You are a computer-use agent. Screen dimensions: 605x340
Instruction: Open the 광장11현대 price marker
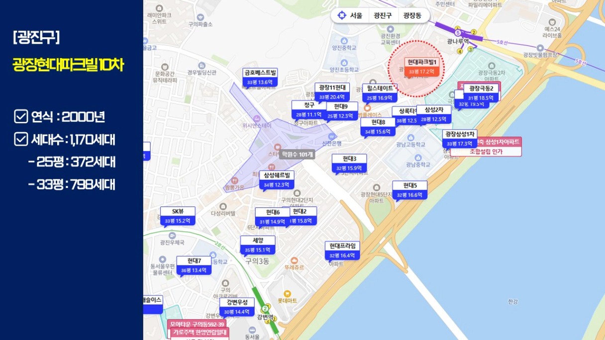(x=332, y=92)
